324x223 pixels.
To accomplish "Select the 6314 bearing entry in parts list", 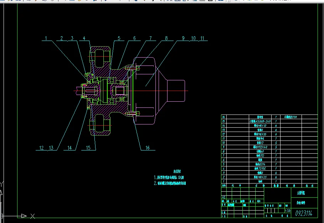I will (x=260, y=164).
